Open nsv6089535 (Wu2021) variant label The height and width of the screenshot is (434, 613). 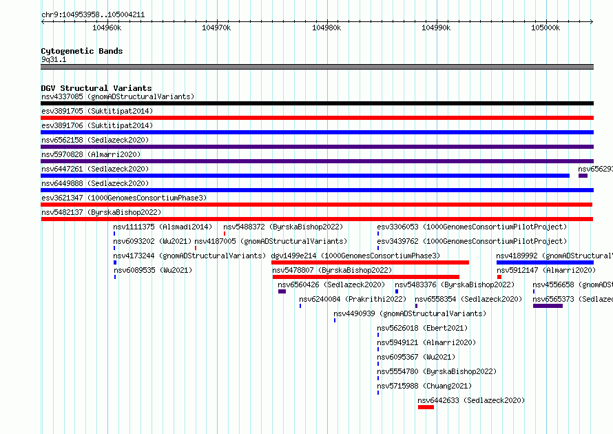coord(153,270)
